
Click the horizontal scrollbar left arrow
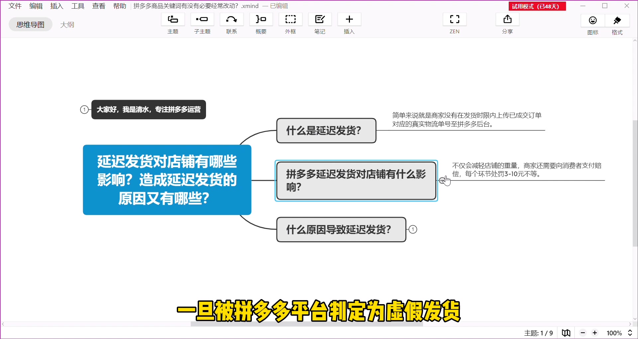pyautogui.click(x=3, y=324)
